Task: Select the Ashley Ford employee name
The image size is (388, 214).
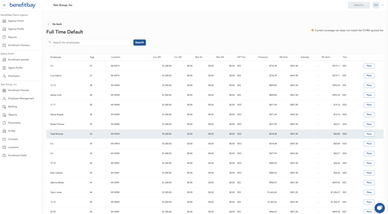Action: click(x=56, y=95)
